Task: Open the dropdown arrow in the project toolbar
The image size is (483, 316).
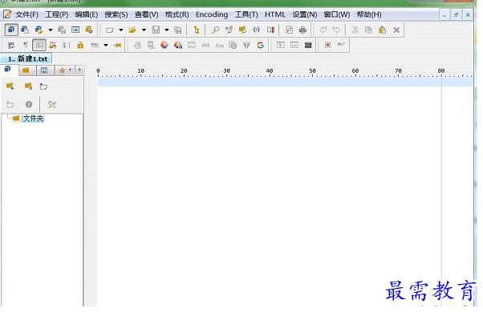Action: tap(51, 30)
